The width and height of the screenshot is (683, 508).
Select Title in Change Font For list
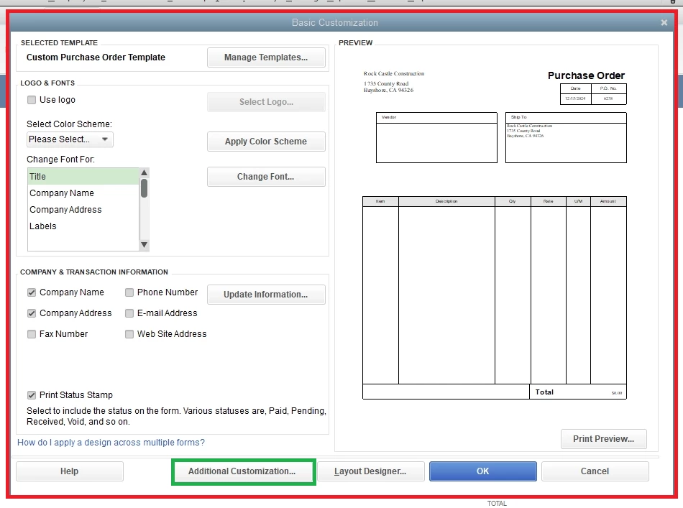pos(83,176)
